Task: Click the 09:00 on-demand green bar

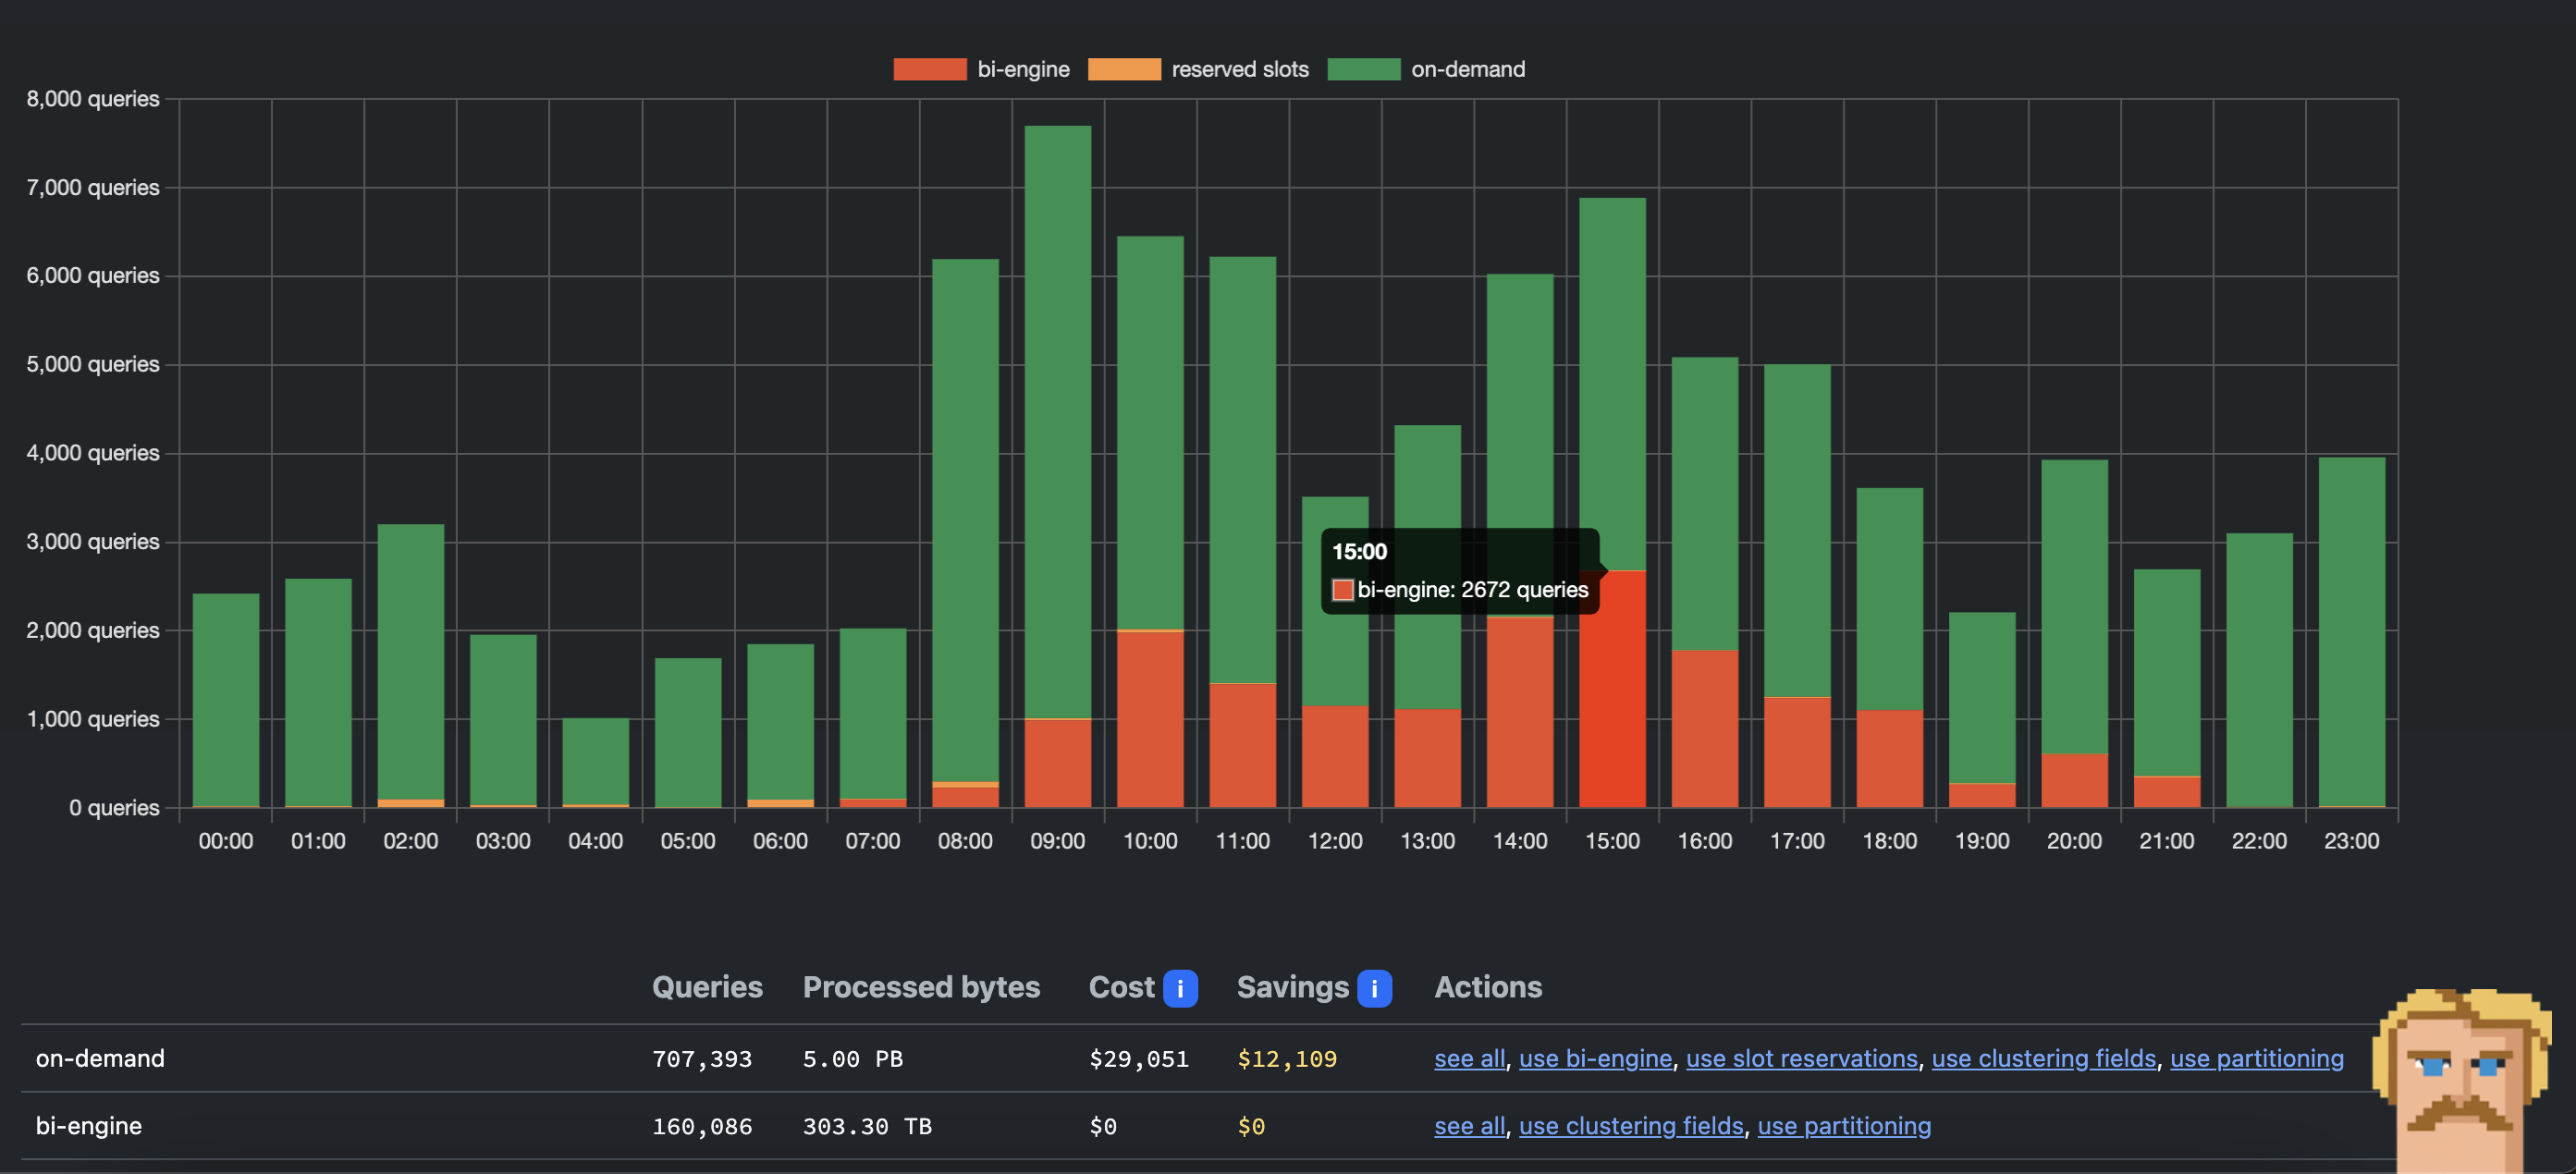Action: 1058,421
